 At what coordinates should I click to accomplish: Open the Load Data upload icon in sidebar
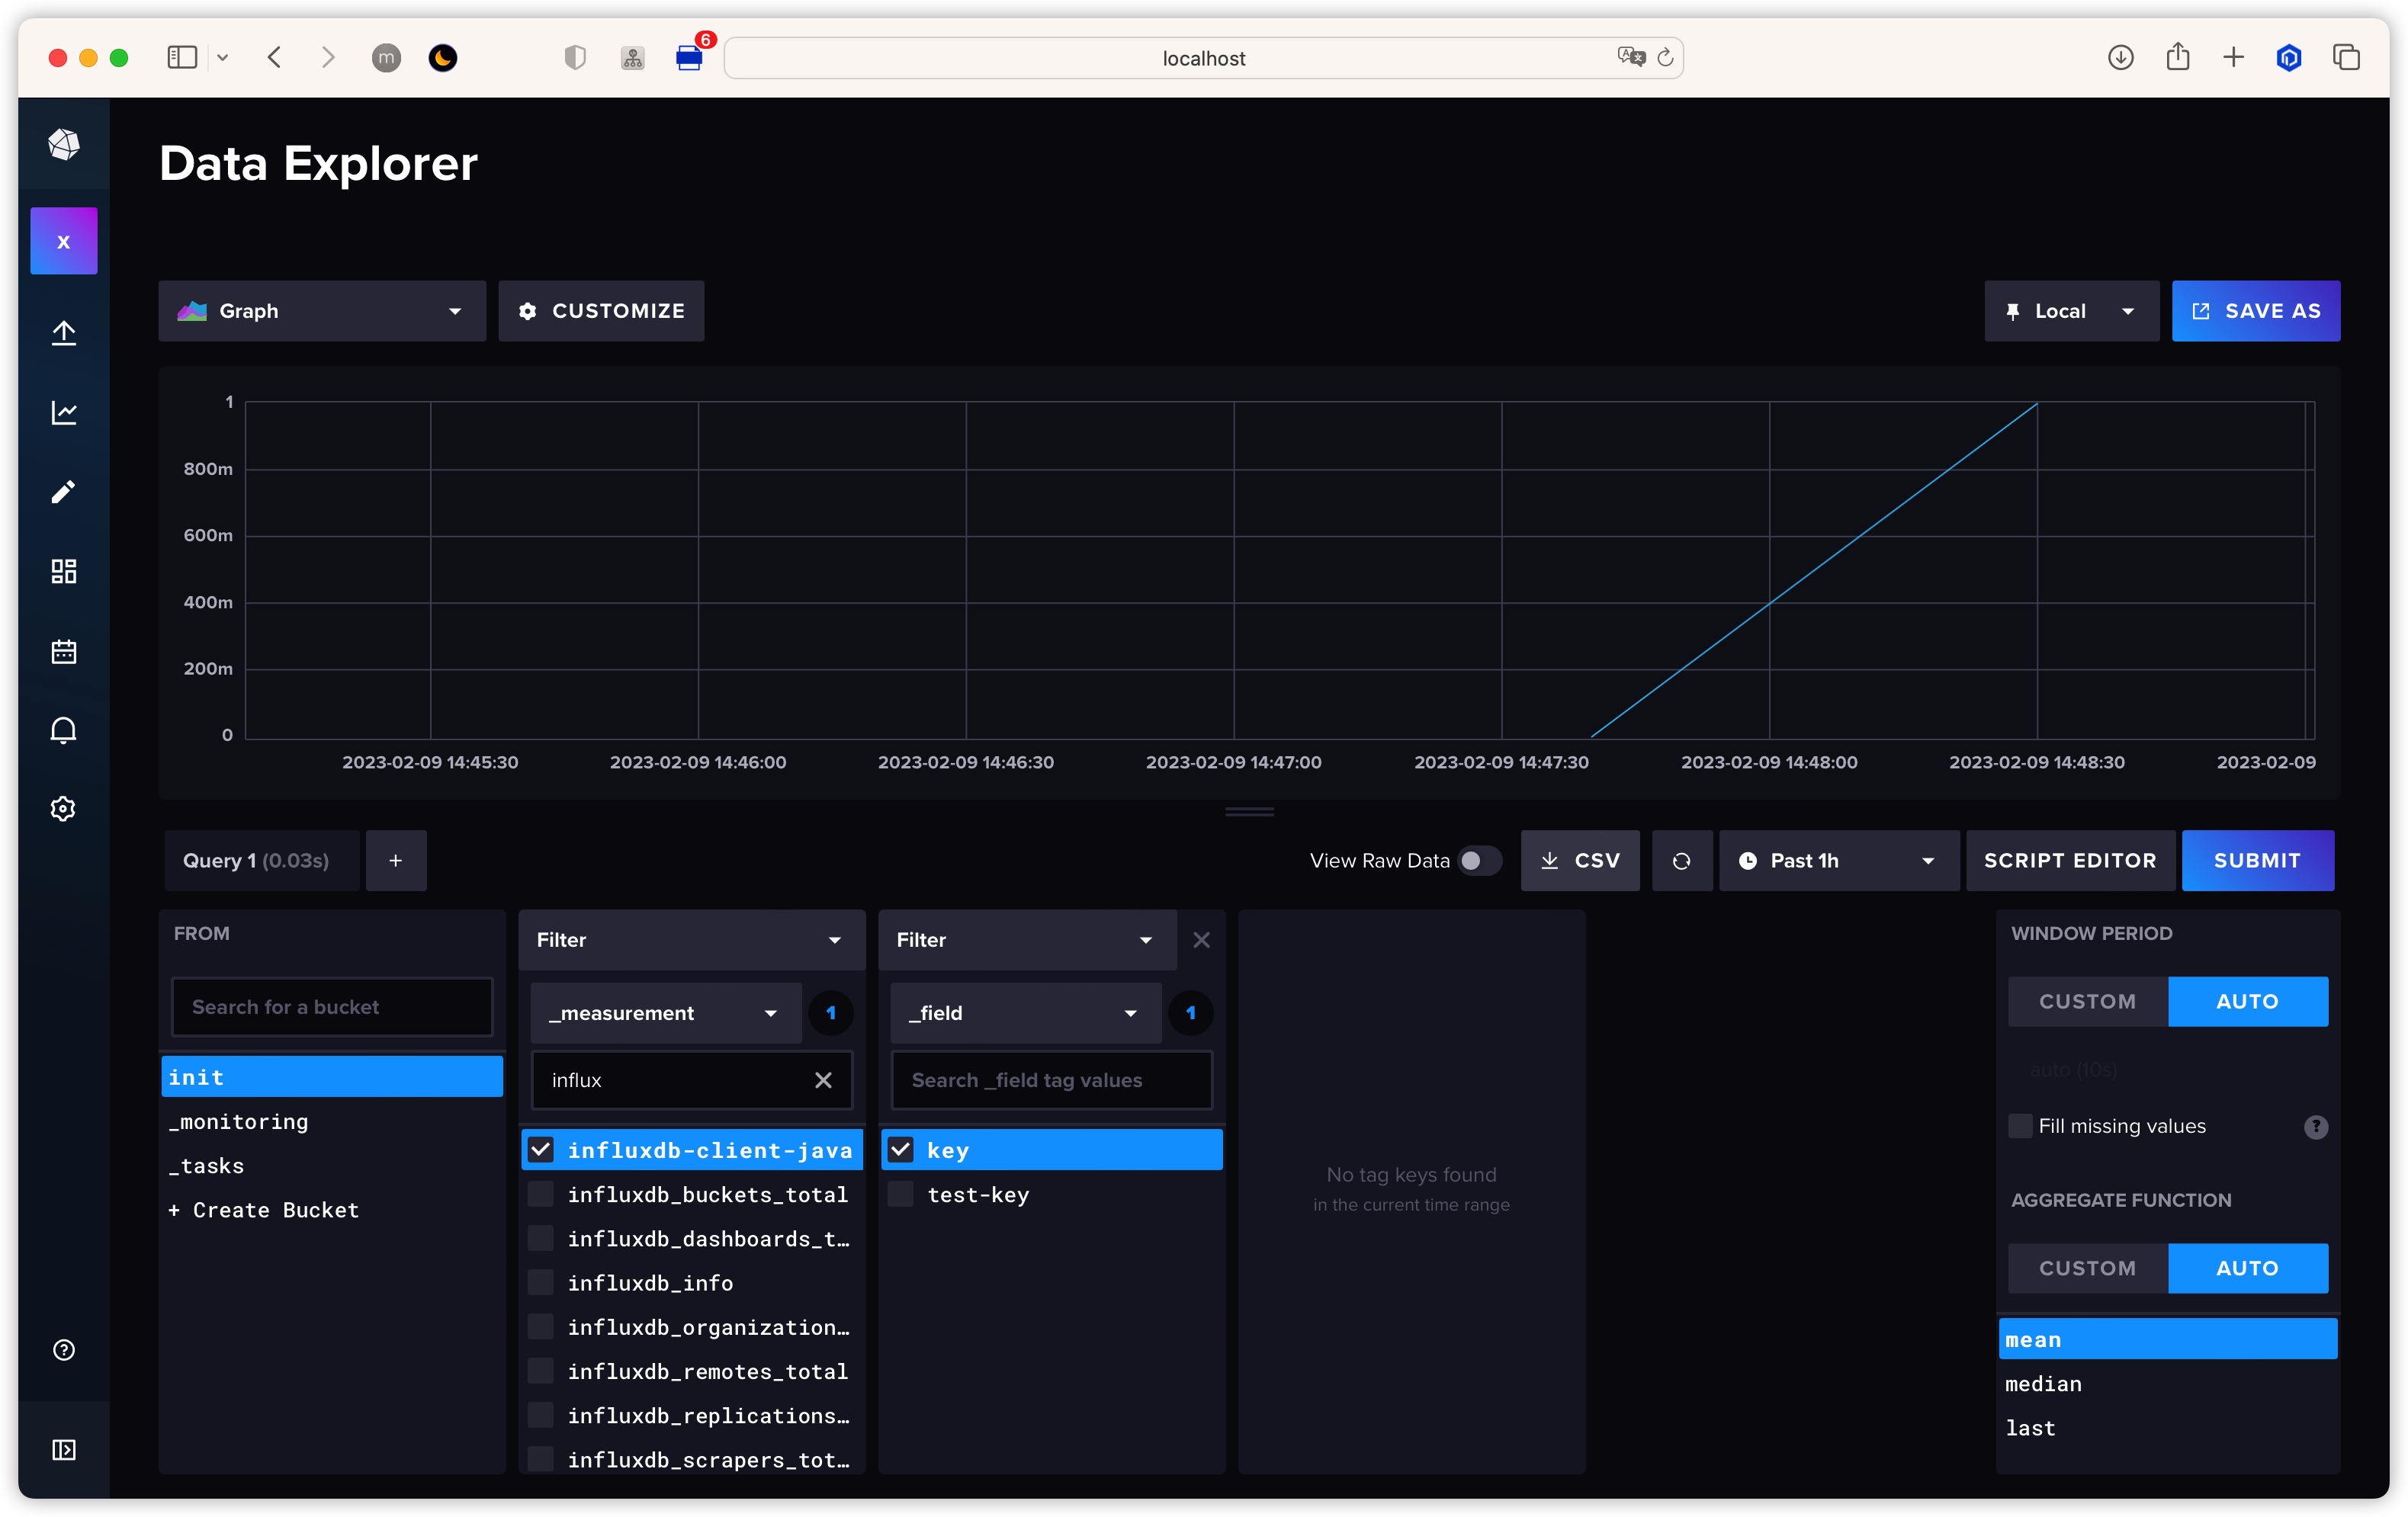pyautogui.click(x=64, y=333)
